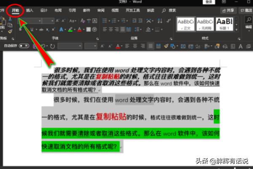Click the paragraph Shading paint bucket
253x169 pixels.
[x=148, y=30]
